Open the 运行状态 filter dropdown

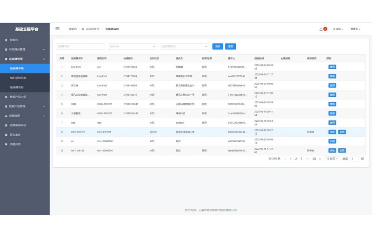[x=133, y=46]
